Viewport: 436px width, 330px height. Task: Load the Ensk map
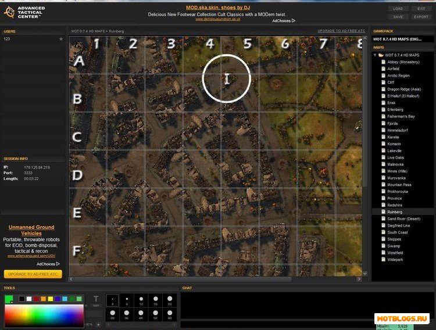[x=391, y=103]
